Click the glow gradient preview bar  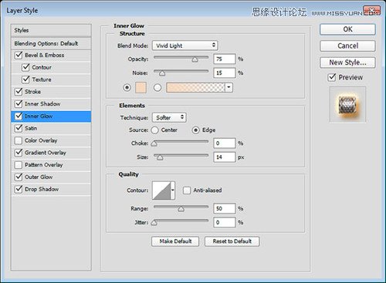point(196,88)
